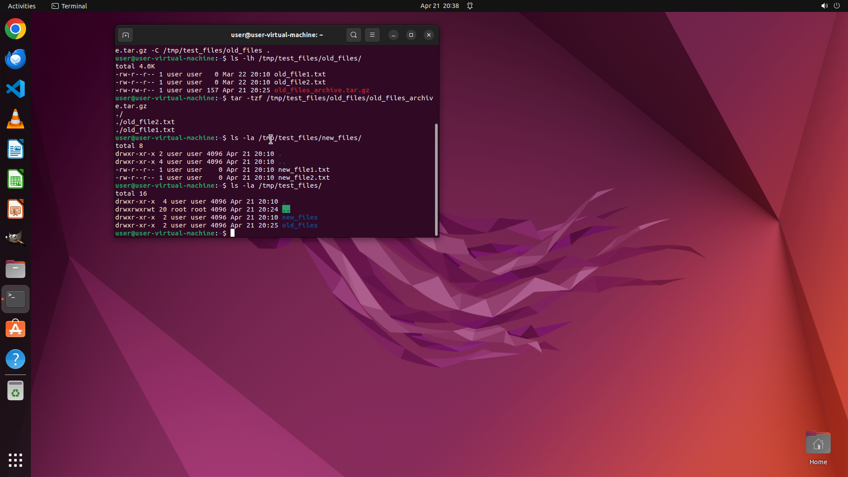Open the Terminal app menu in top bar

click(x=69, y=6)
